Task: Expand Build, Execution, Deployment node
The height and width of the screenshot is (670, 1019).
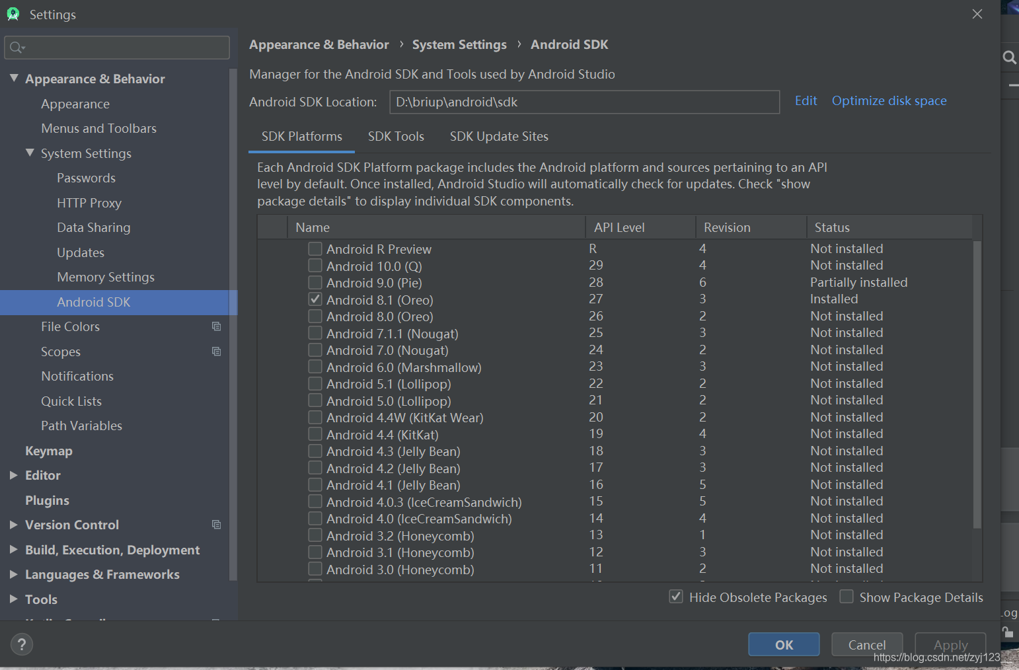Action: [x=14, y=549]
